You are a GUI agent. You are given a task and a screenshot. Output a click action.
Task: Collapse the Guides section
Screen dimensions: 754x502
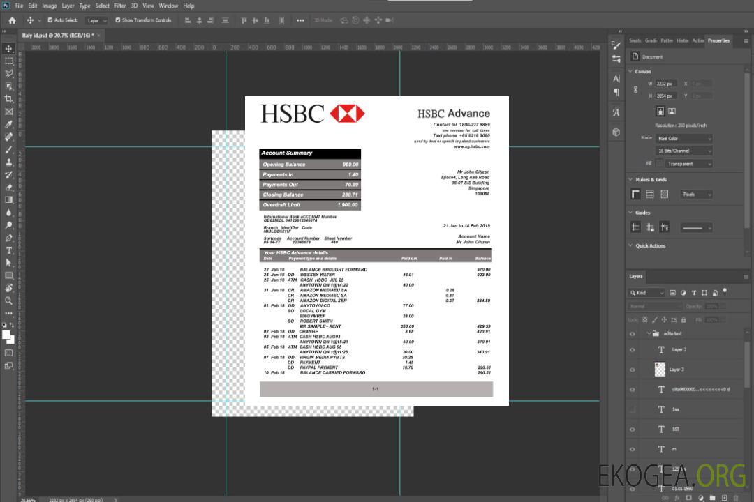[x=630, y=212]
